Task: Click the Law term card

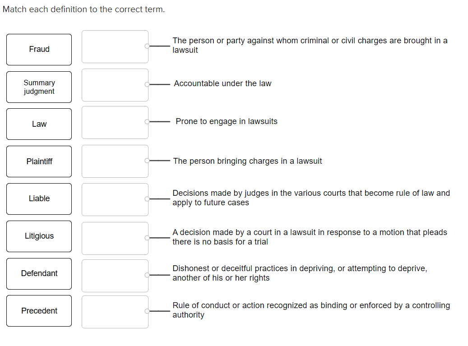Action: click(39, 124)
